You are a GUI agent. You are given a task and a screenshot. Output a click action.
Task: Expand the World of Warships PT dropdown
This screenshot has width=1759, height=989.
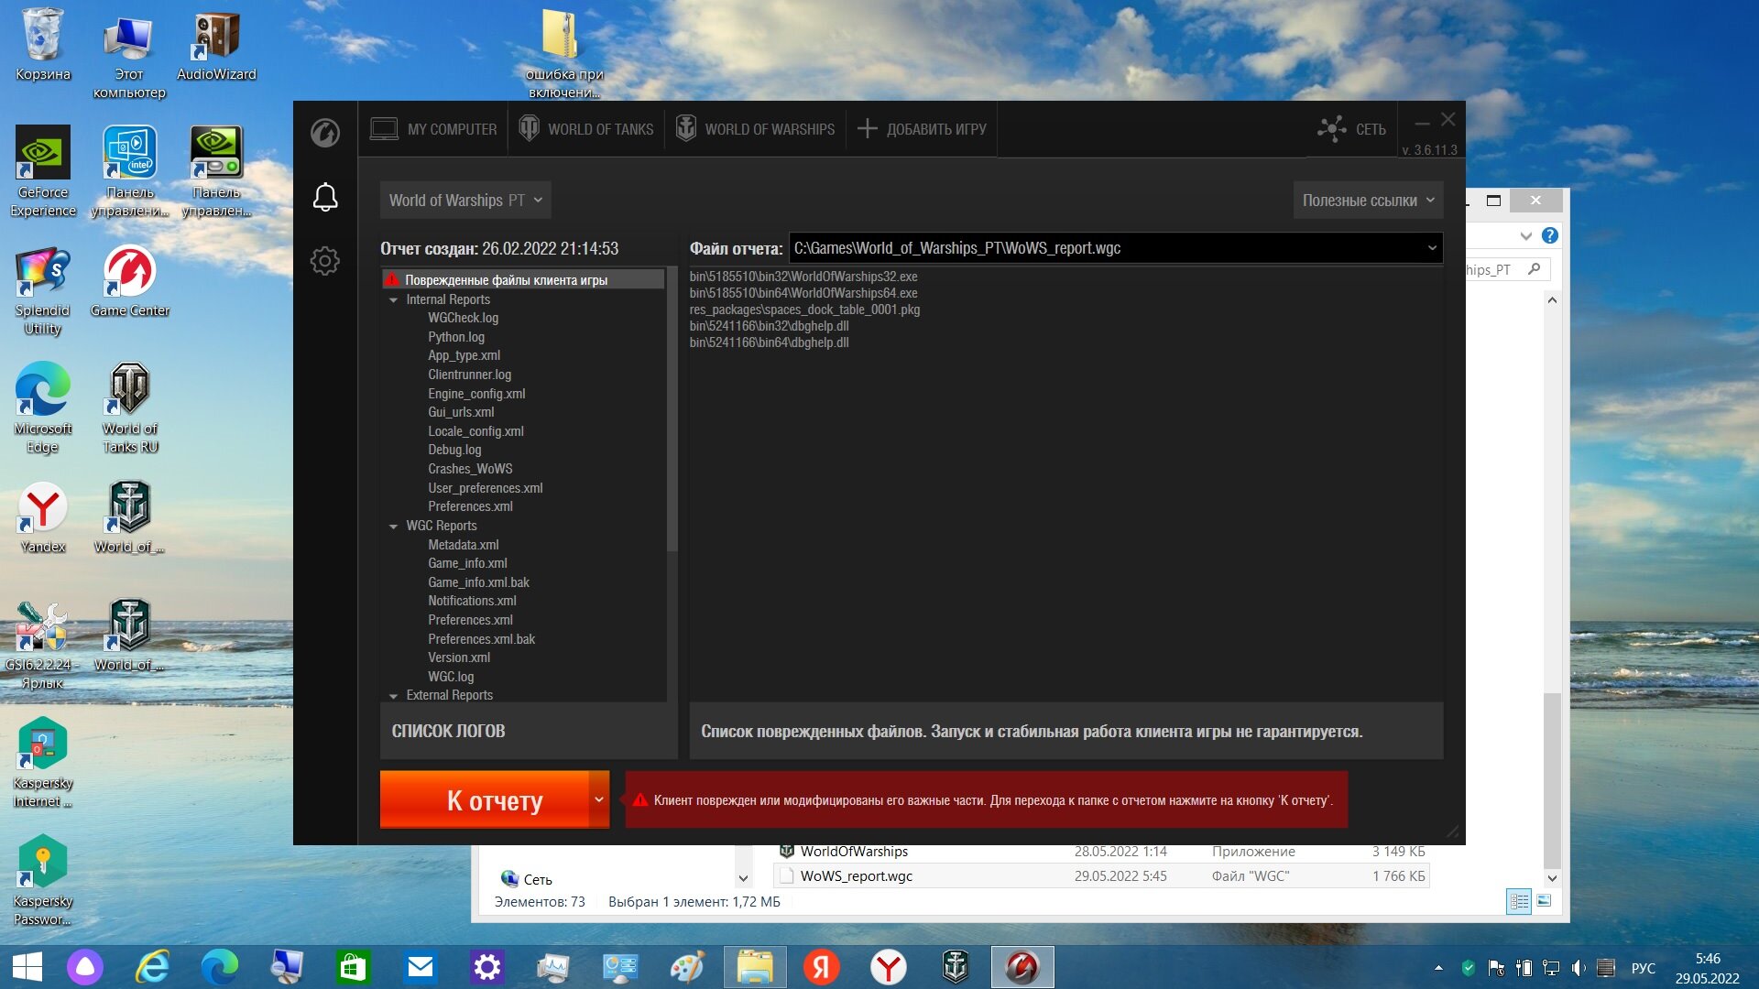465,200
